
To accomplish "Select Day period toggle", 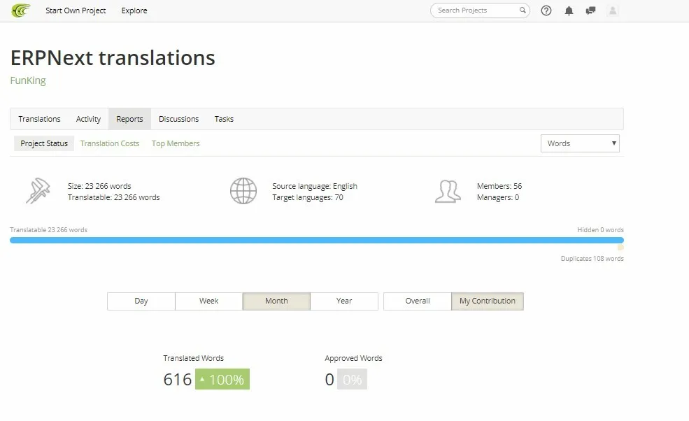I will [x=141, y=301].
